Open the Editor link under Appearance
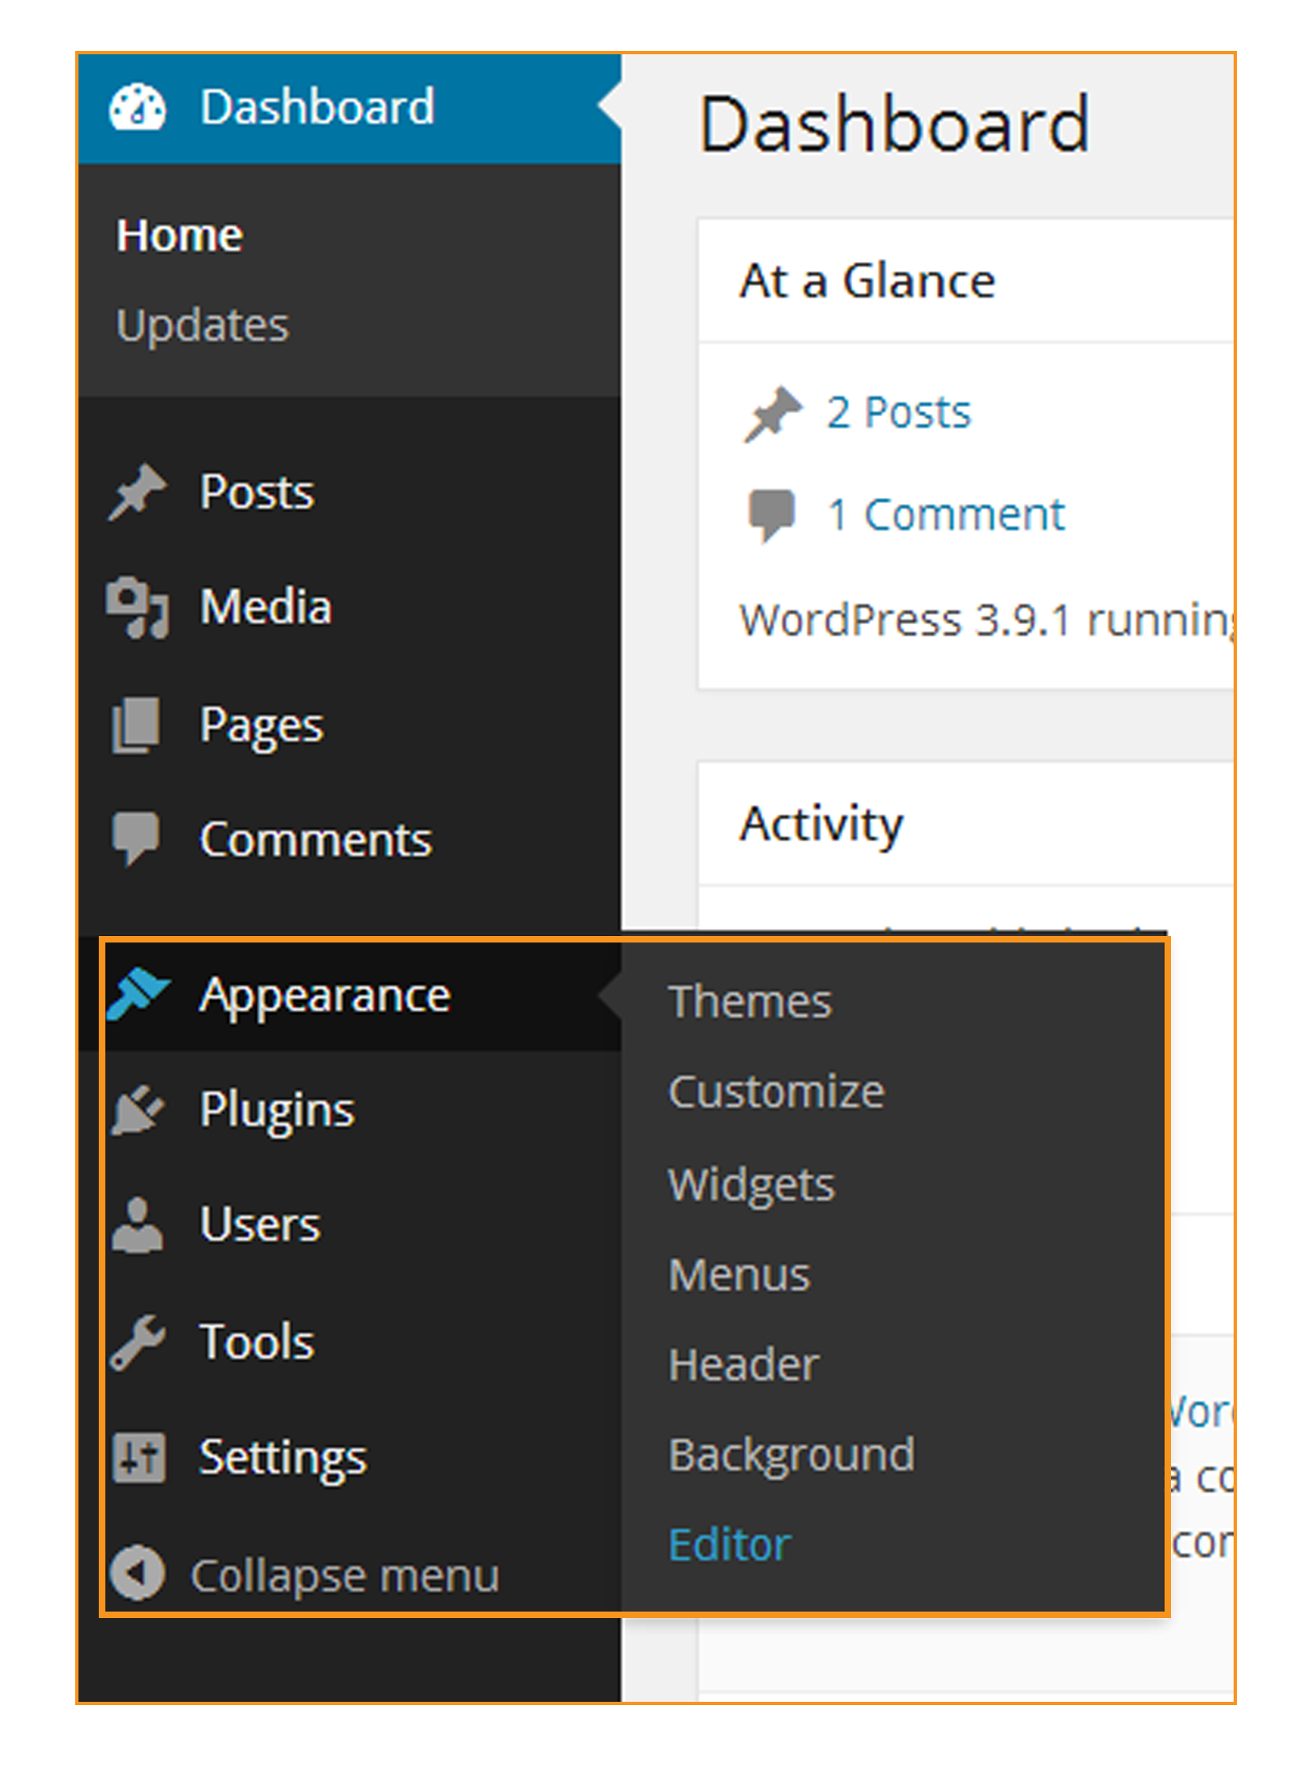This screenshot has width=1298, height=1778. (x=729, y=1541)
